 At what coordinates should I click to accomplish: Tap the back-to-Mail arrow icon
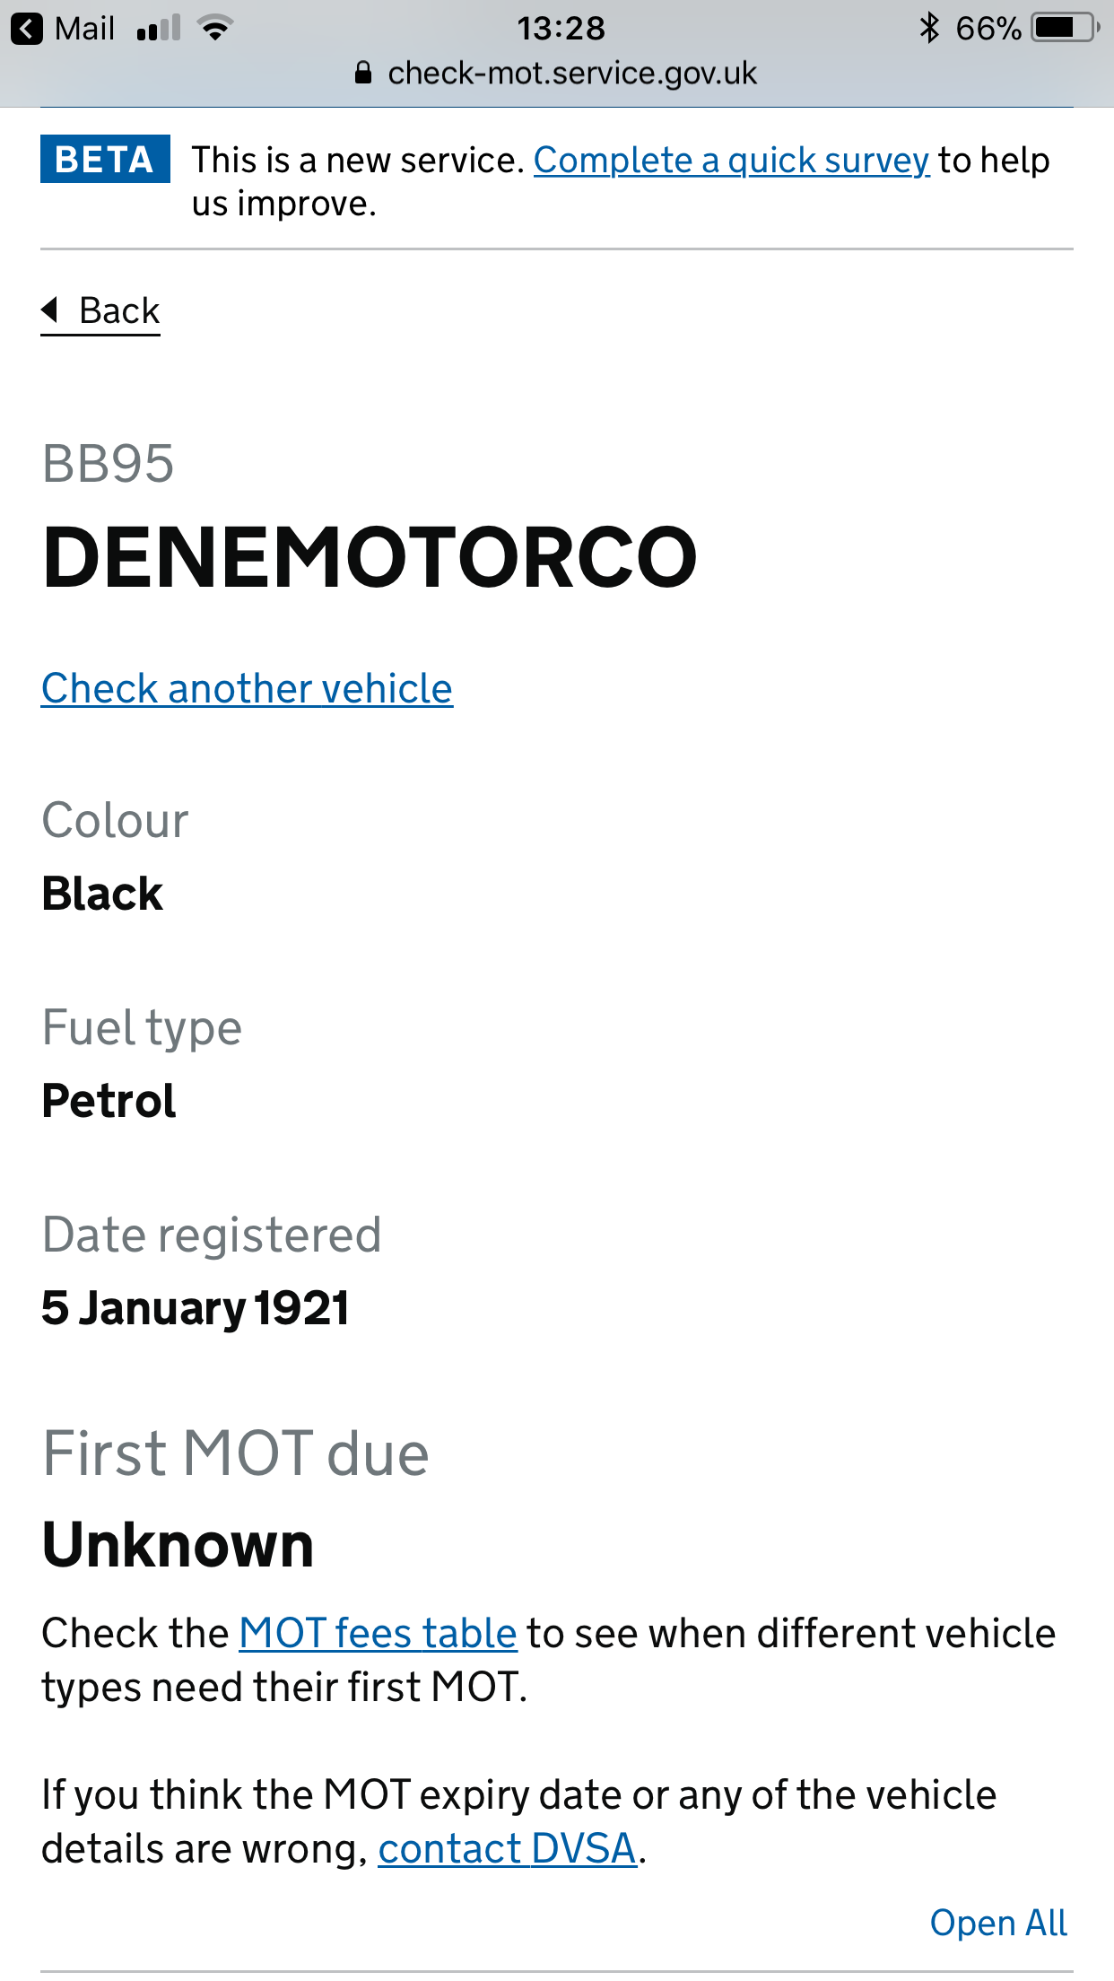(26, 29)
